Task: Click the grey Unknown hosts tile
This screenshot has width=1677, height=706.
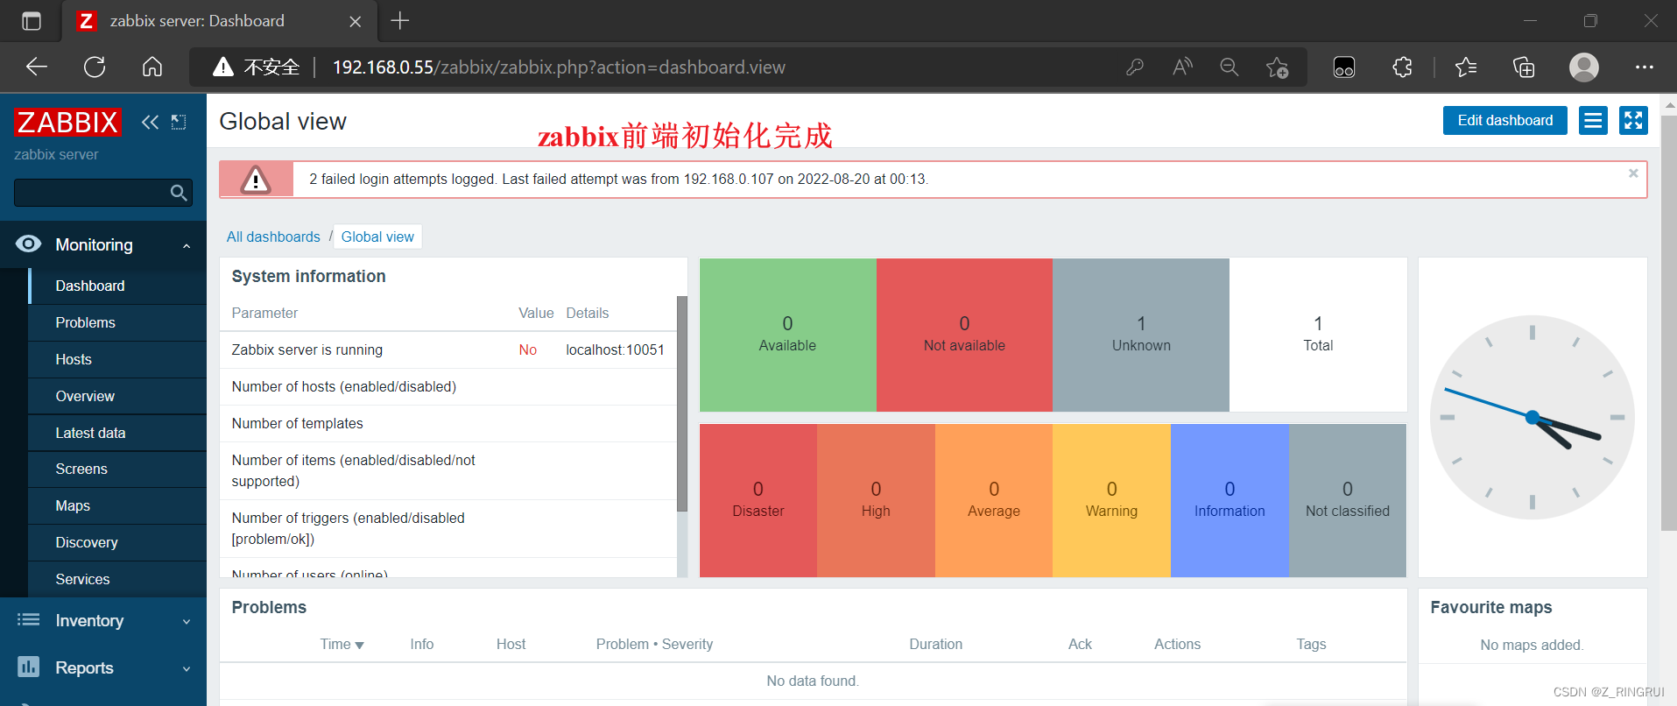Action: [x=1141, y=334]
